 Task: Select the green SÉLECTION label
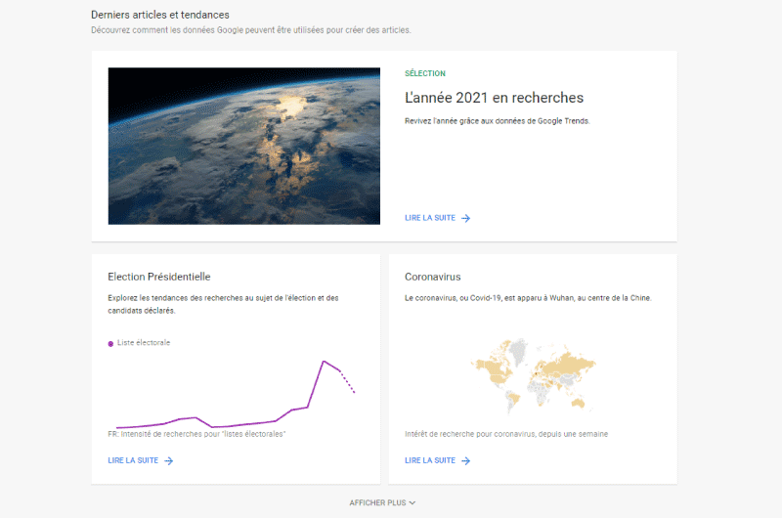(x=425, y=73)
